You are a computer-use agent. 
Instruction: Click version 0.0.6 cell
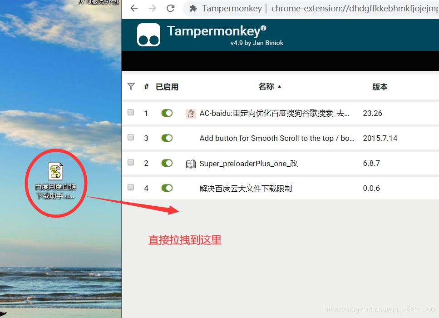[371, 188]
